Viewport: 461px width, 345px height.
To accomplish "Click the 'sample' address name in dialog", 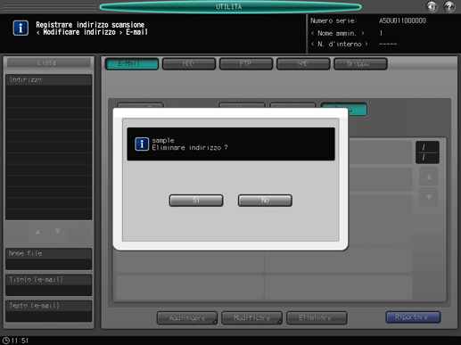I will click(163, 140).
